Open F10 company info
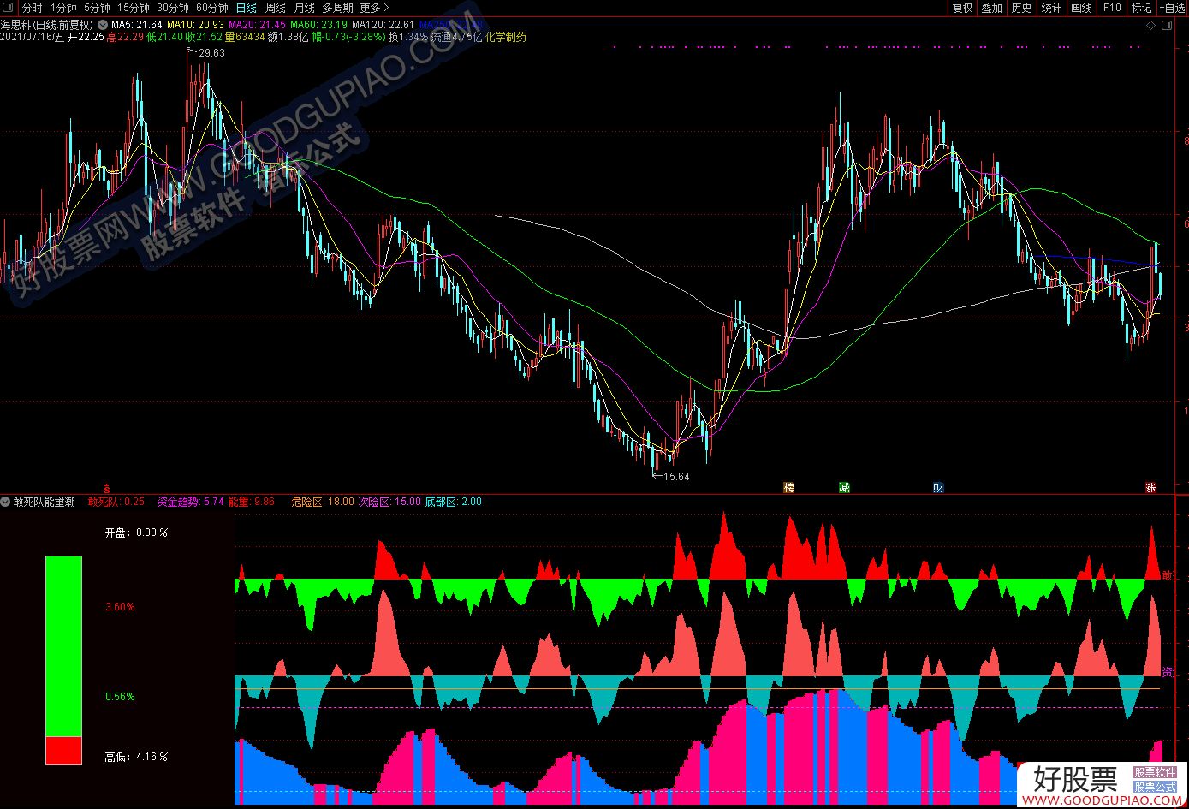Screen dimensions: 1189x809 click(1112, 8)
